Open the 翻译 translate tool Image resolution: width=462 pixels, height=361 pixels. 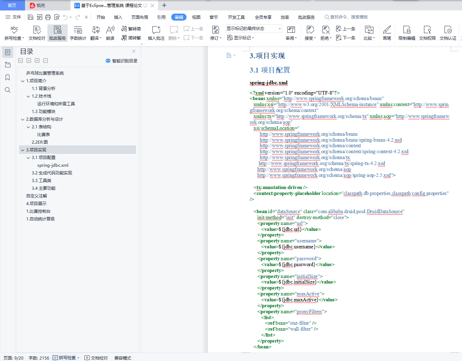[x=96, y=33]
